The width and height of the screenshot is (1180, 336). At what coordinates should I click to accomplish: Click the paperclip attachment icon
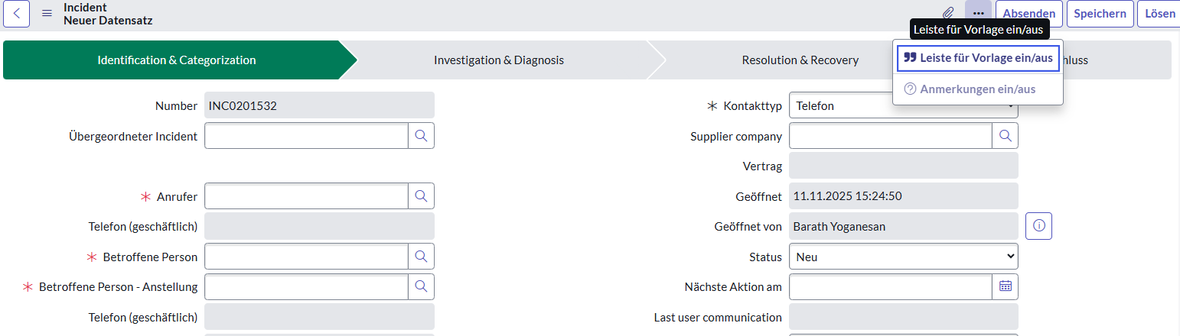pyautogui.click(x=948, y=14)
